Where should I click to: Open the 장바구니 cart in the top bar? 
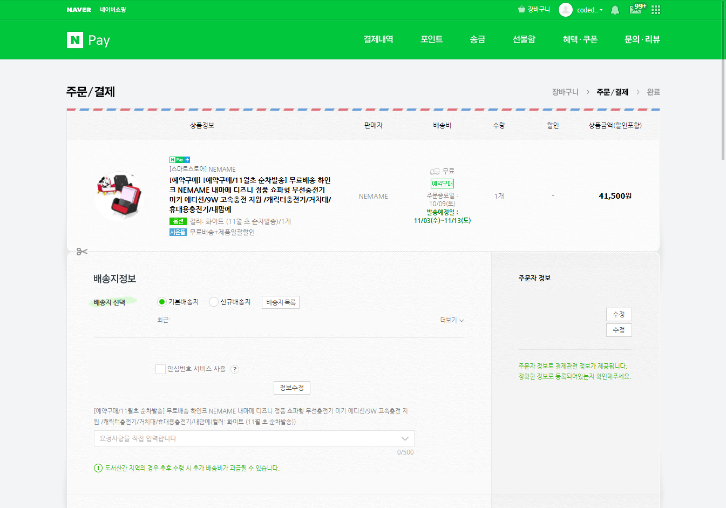click(x=534, y=10)
